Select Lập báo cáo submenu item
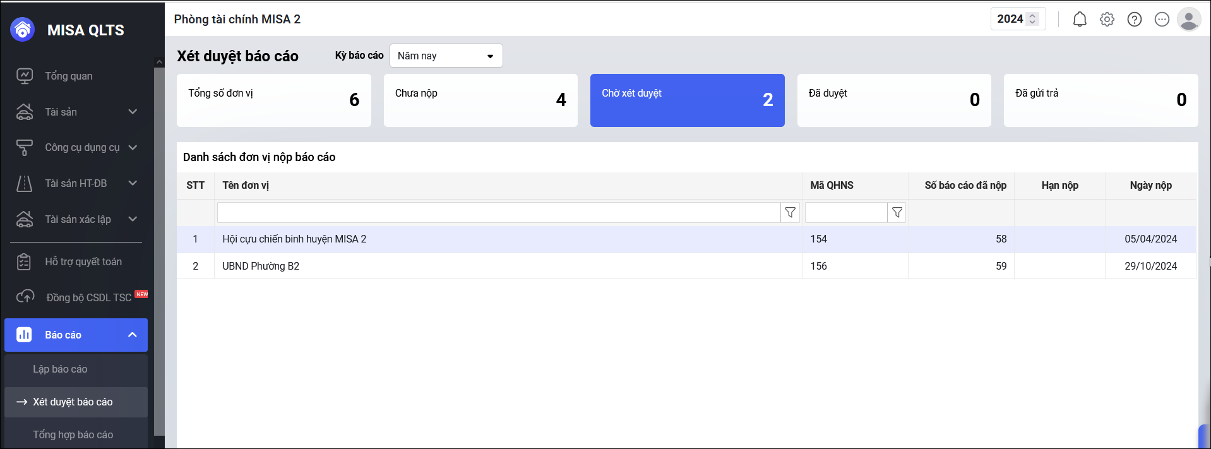The width and height of the screenshot is (1211, 449). 60,369
